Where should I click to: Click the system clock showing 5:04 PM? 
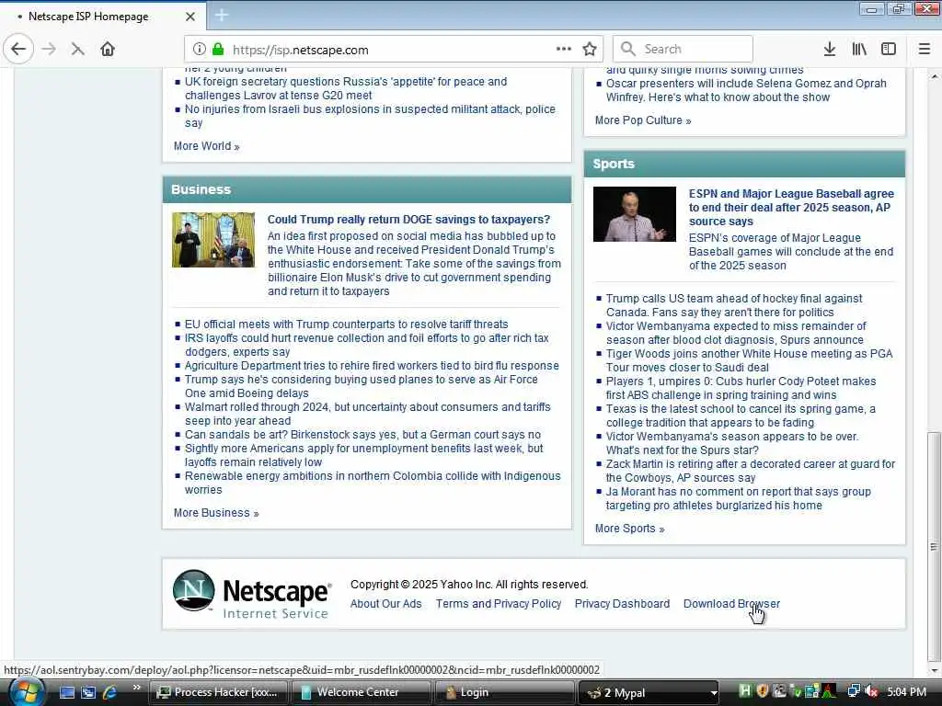pyautogui.click(x=906, y=691)
